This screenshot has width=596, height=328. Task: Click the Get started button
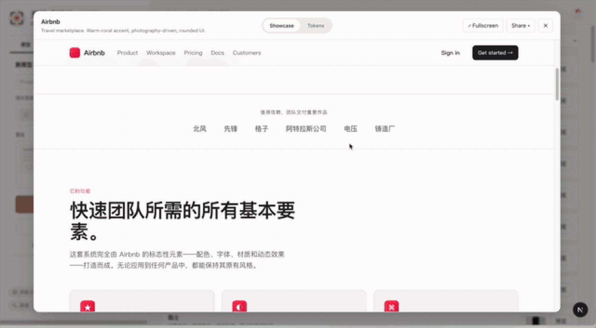(495, 53)
